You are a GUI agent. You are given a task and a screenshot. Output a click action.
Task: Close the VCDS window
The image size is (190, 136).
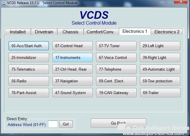[x=181, y=2]
